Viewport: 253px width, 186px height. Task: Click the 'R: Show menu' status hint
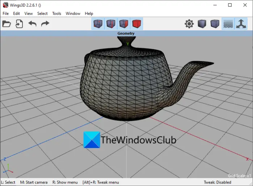coord(65,182)
